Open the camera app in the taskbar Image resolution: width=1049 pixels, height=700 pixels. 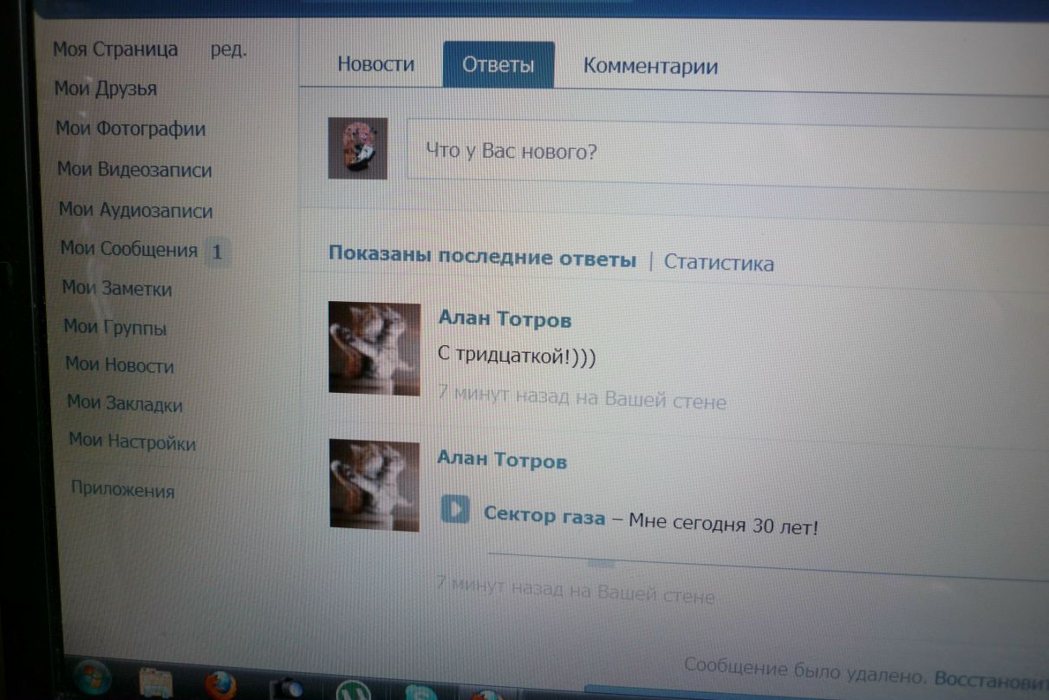[286, 690]
